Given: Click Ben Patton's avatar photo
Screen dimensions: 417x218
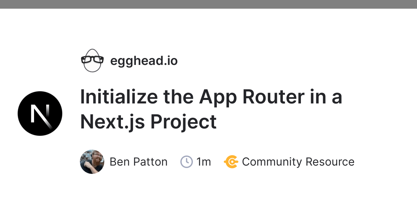Looking at the screenshot, I should 92,162.
